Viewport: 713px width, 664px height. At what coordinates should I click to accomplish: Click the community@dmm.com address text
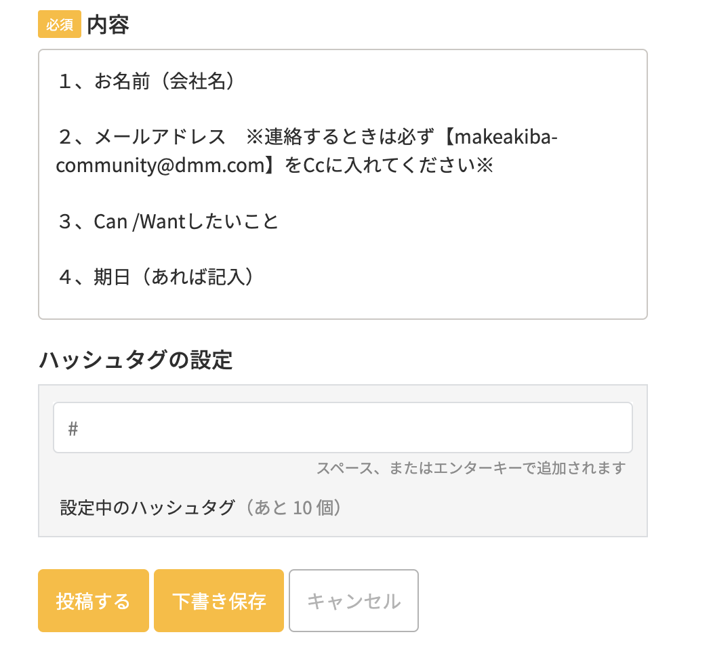159,166
